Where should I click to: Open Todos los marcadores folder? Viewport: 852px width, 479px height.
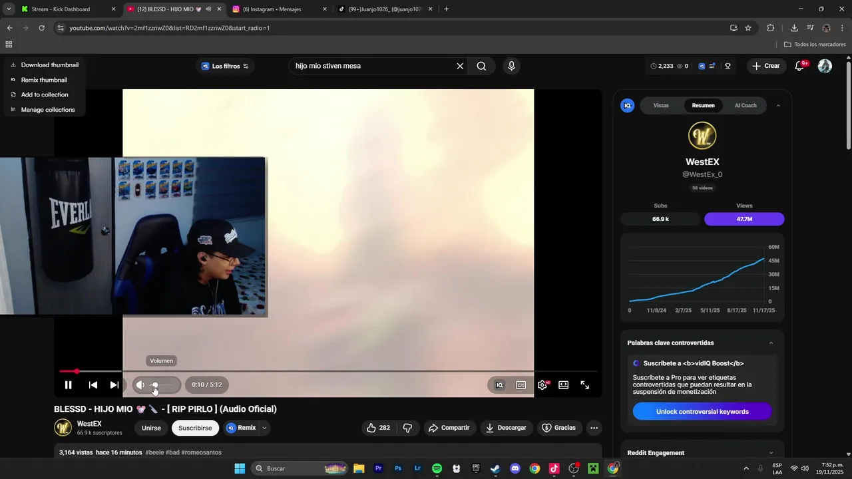(815, 45)
